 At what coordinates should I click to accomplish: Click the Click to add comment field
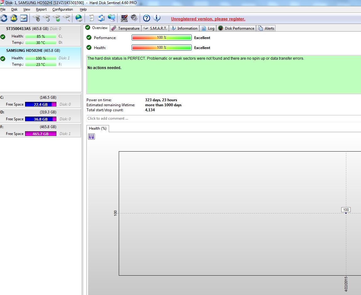coord(223,118)
